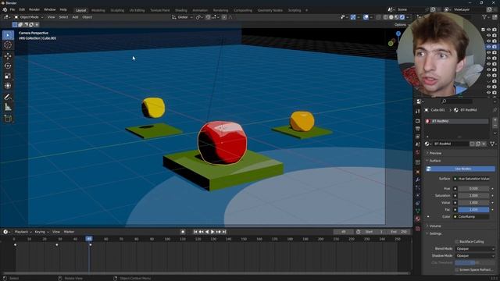The image size is (500, 281).
Task: Open the File menu
Action: pyautogui.click(x=12, y=10)
